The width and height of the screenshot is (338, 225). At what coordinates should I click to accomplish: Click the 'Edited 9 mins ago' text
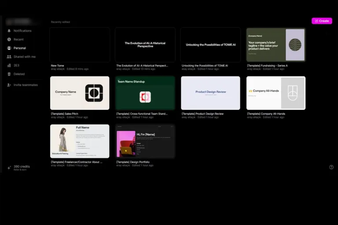point(77,69)
